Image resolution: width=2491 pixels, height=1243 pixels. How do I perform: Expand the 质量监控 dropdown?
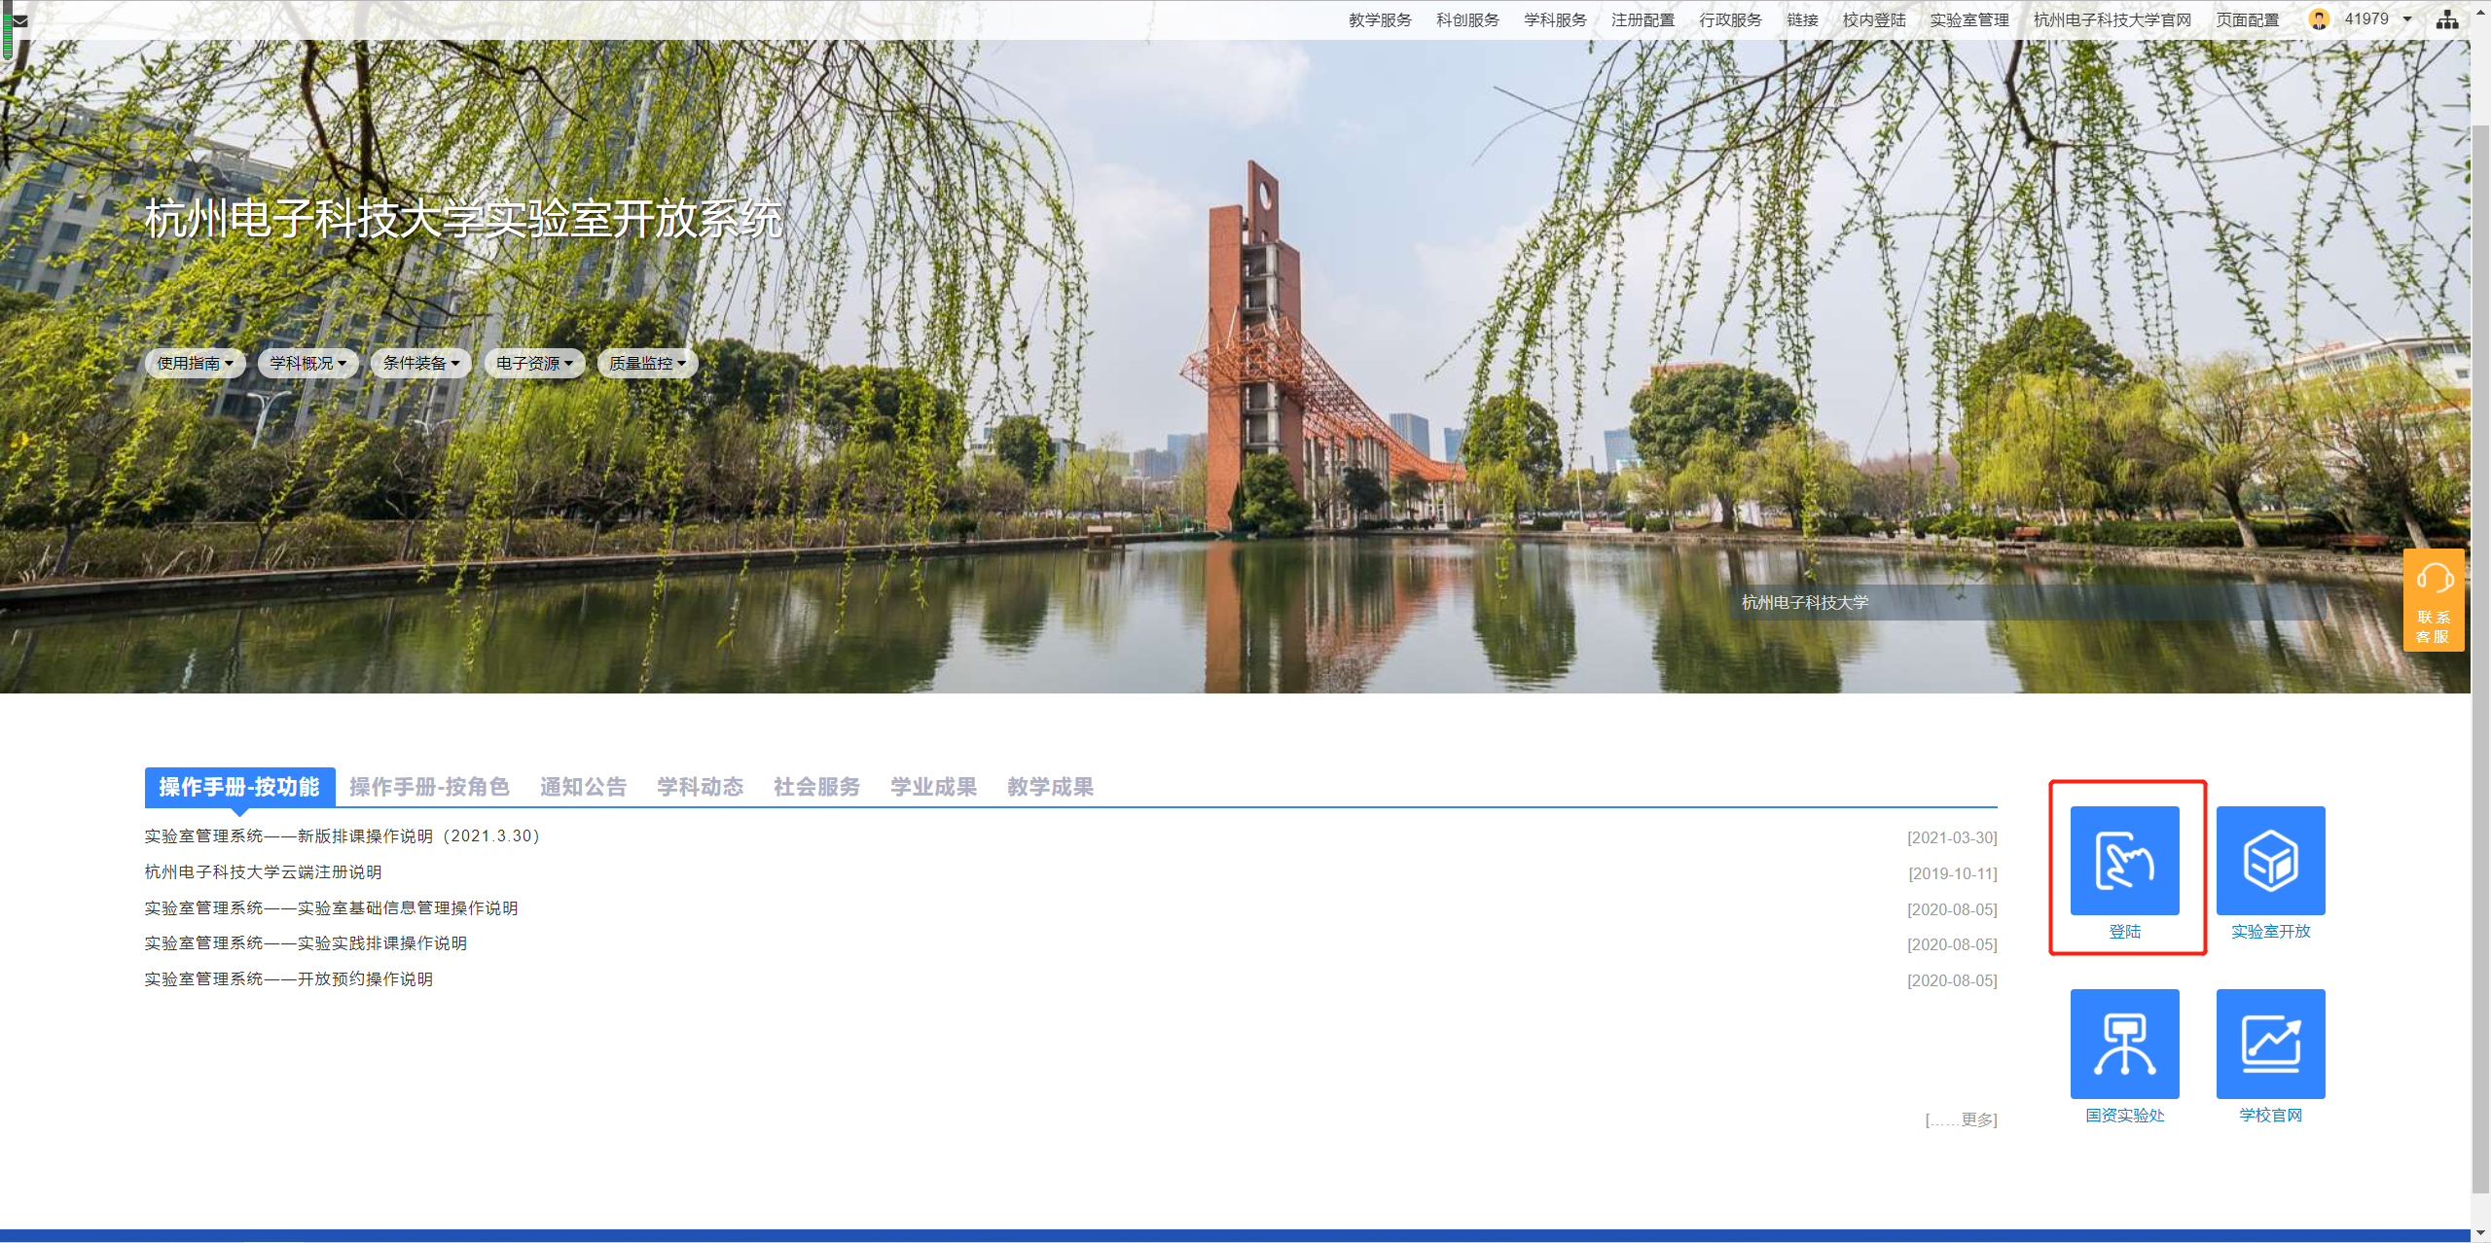click(x=647, y=363)
